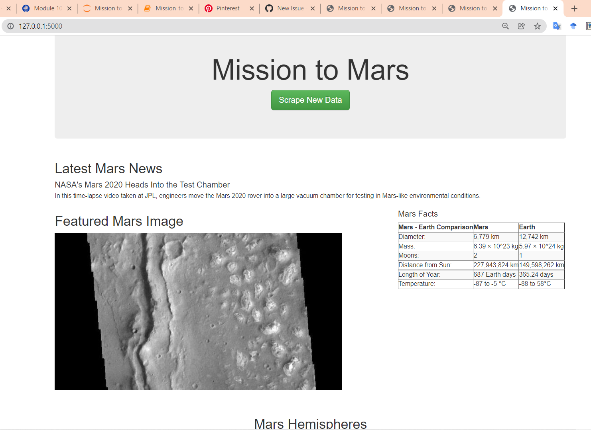Viewport: 591px width, 430px height.
Task: Open the Google Translate extension icon
Action: [557, 26]
